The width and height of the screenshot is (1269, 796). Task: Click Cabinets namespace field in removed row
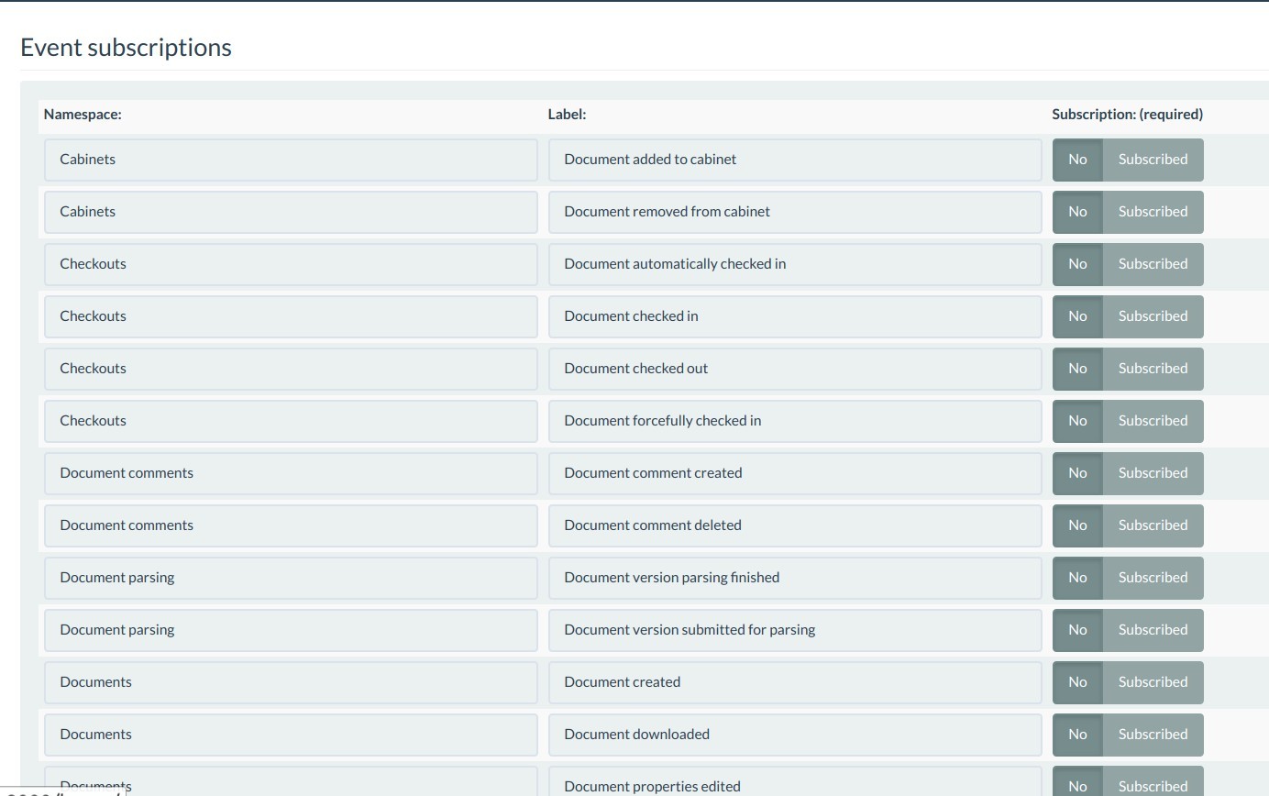tap(291, 212)
